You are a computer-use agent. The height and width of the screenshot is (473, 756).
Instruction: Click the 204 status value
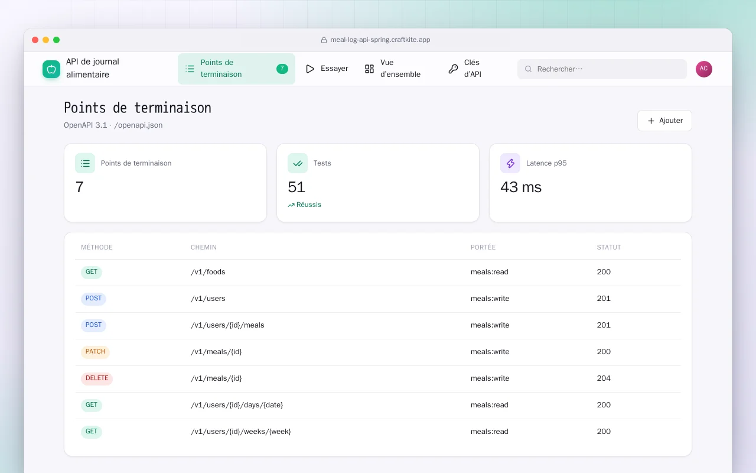tap(604, 378)
